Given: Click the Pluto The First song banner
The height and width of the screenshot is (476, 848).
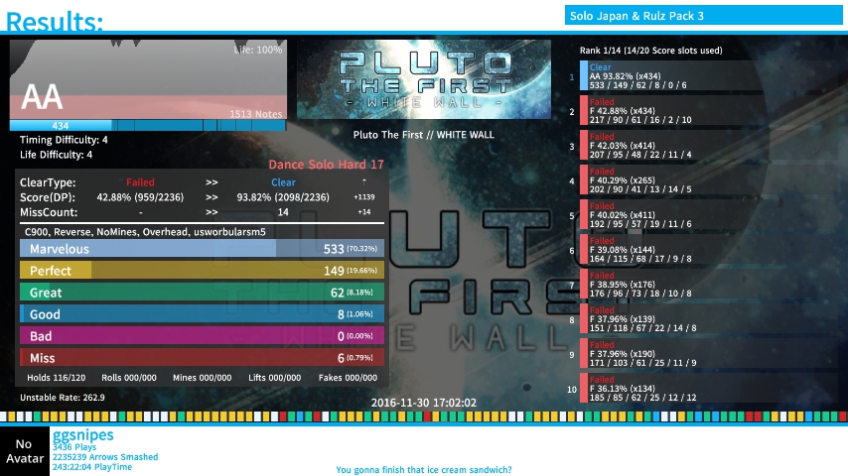Looking at the screenshot, I should click(424, 78).
